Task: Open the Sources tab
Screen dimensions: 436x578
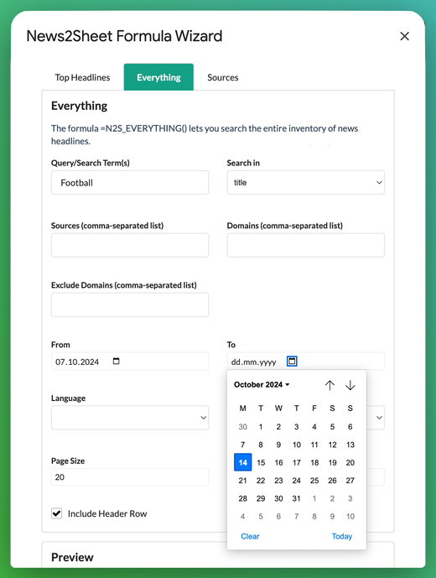Action: tap(222, 77)
